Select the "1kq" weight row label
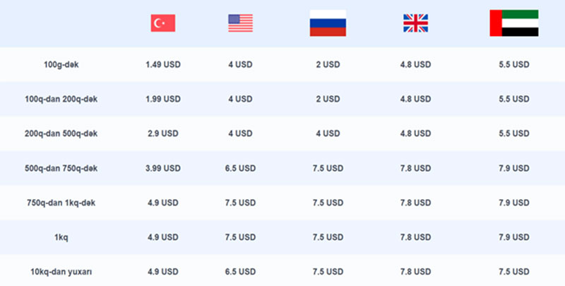 click(x=61, y=237)
